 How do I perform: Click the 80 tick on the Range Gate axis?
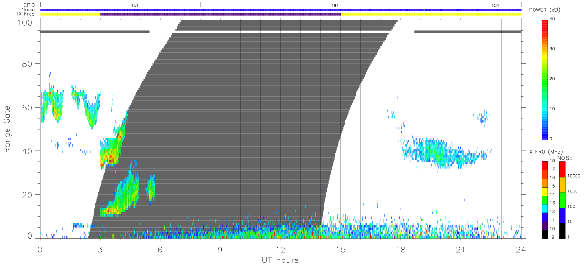pyautogui.click(x=28, y=64)
